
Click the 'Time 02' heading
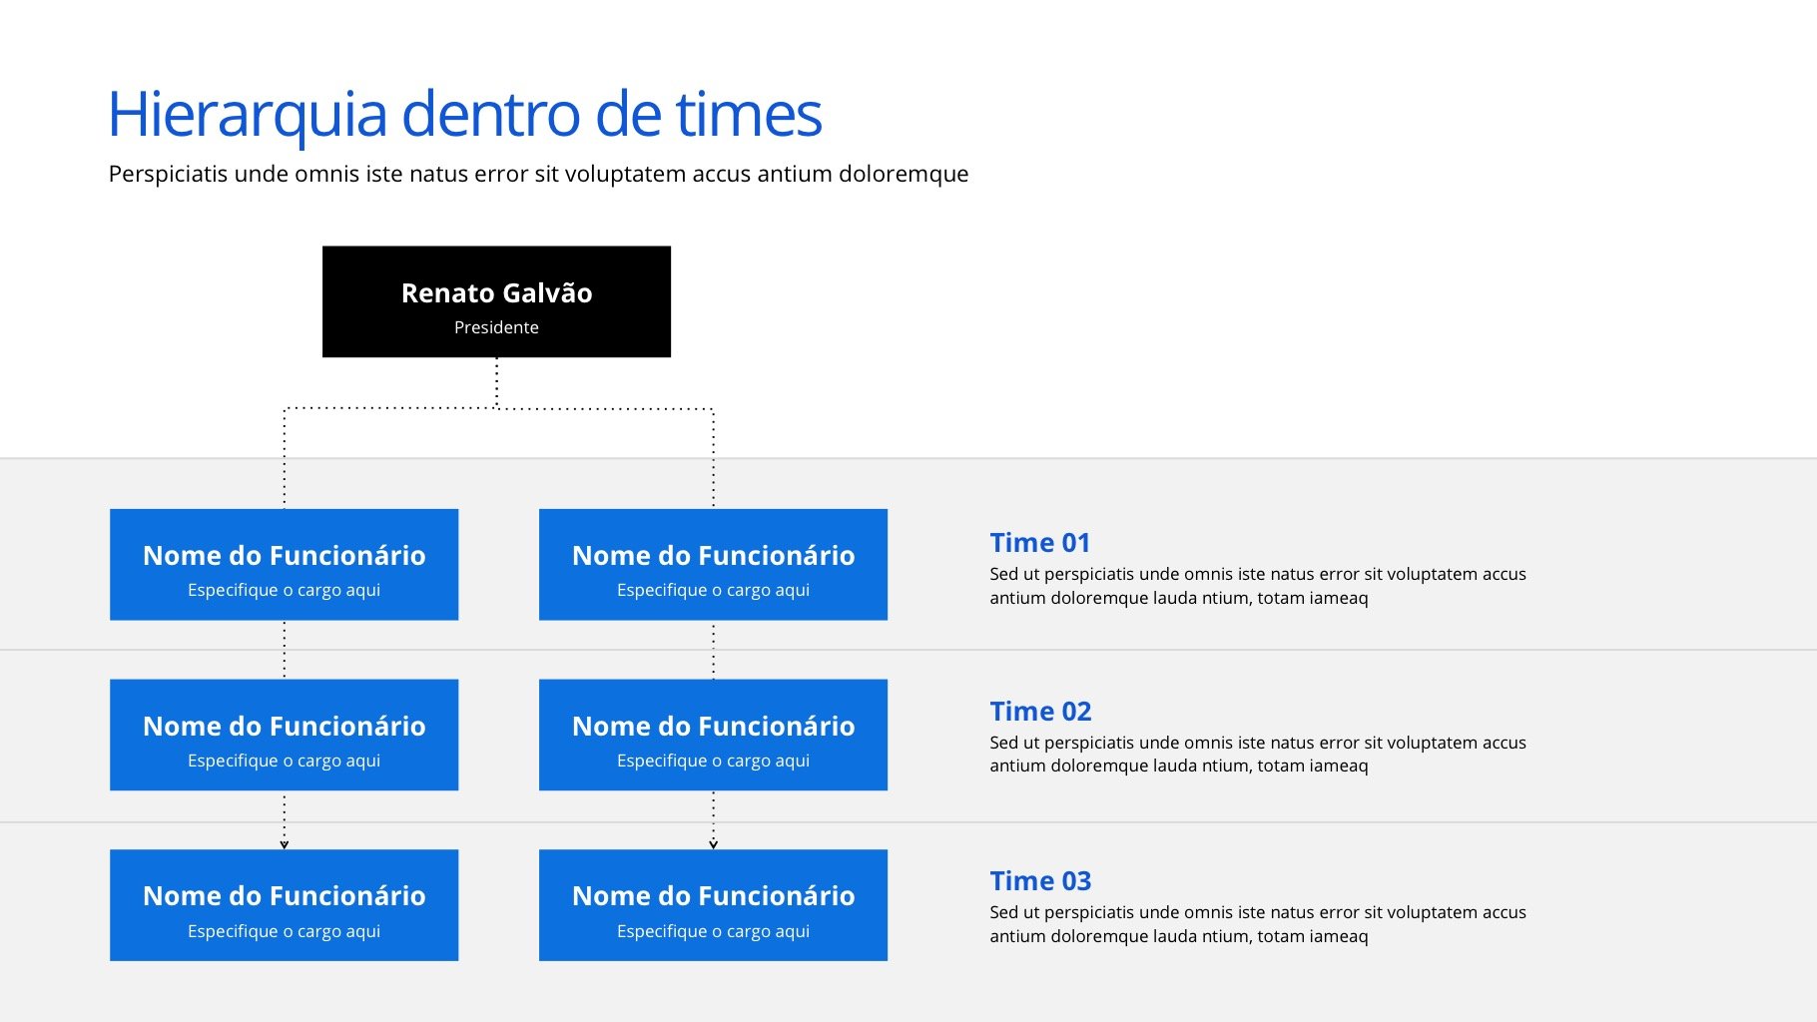pos(1040,712)
